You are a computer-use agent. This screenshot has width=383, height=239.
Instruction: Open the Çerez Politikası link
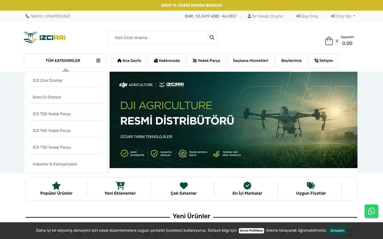click(x=251, y=231)
